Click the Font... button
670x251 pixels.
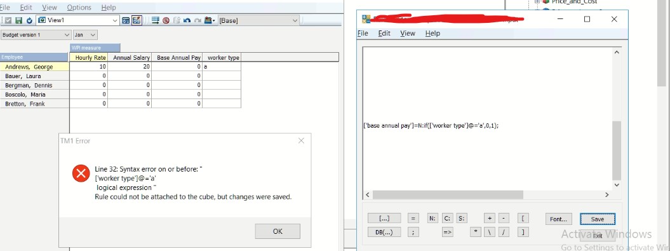click(558, 219)
